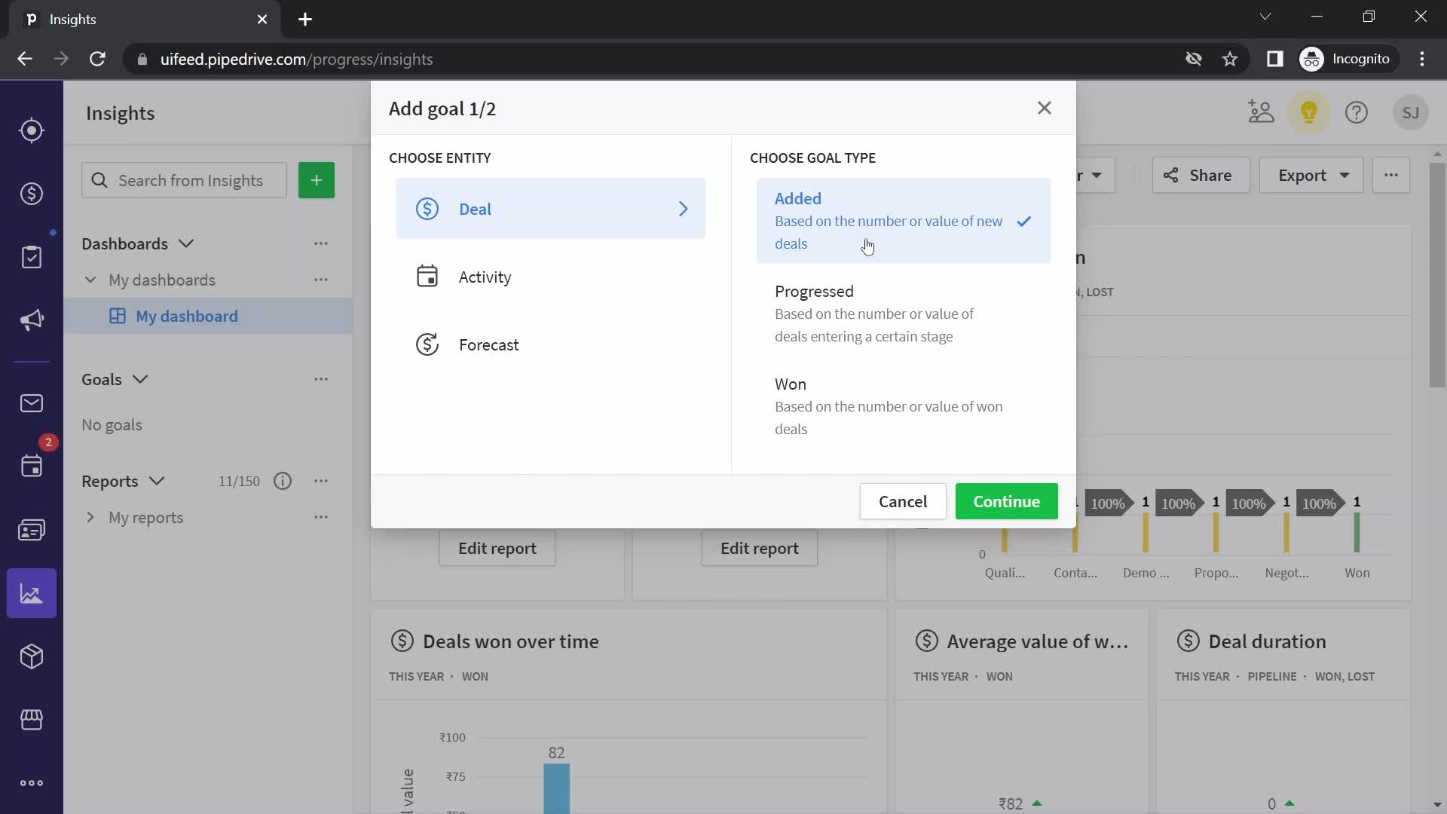Viewport: 1447px width, 814px height.
Task: Open the Leads inbox radar icon
Action: 31,130
